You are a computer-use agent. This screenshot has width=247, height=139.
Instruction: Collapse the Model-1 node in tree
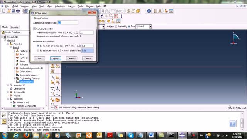(5, 40)
